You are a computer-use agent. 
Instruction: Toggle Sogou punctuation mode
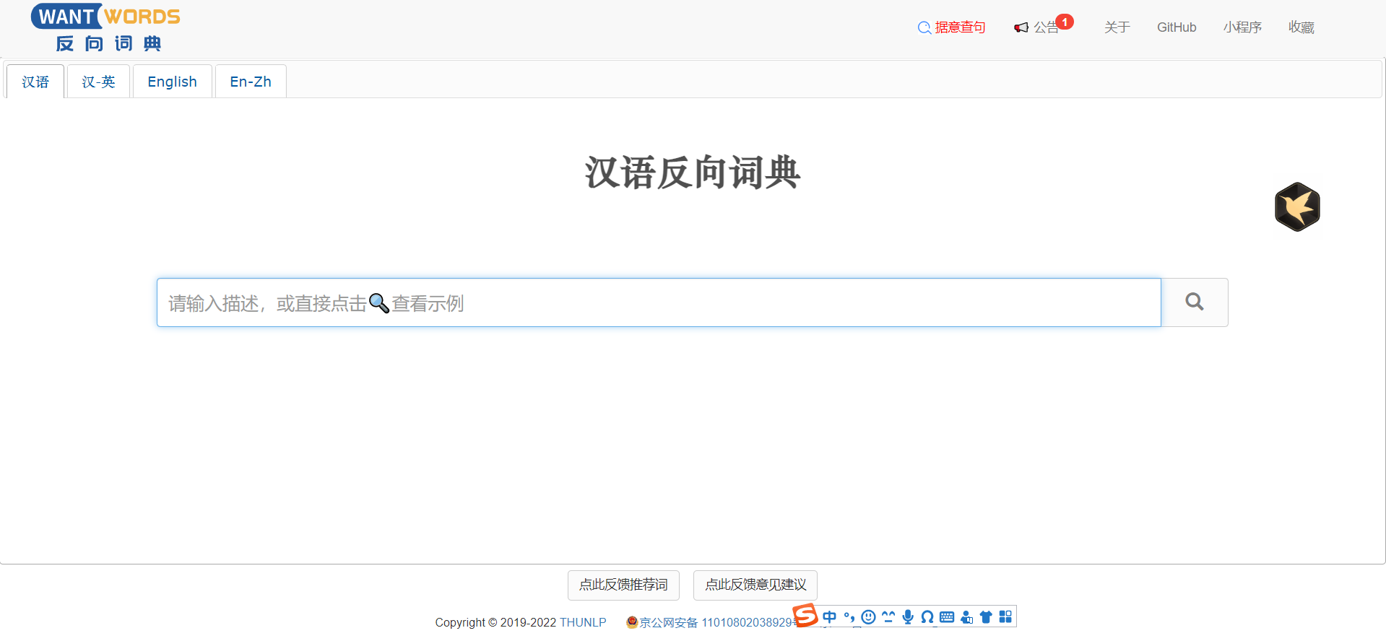coord(849,616)
